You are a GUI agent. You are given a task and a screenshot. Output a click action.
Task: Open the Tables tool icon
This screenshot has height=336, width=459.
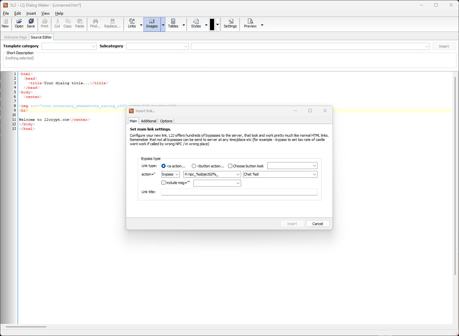[x=173, y=24]
